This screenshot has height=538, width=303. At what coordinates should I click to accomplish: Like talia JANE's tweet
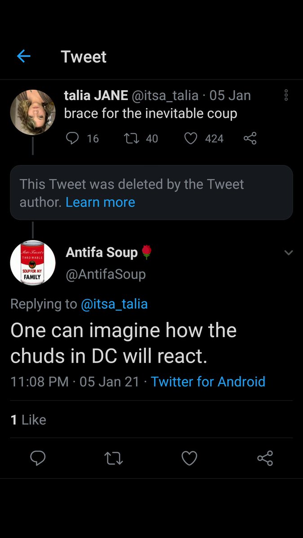tap(191, 139)
